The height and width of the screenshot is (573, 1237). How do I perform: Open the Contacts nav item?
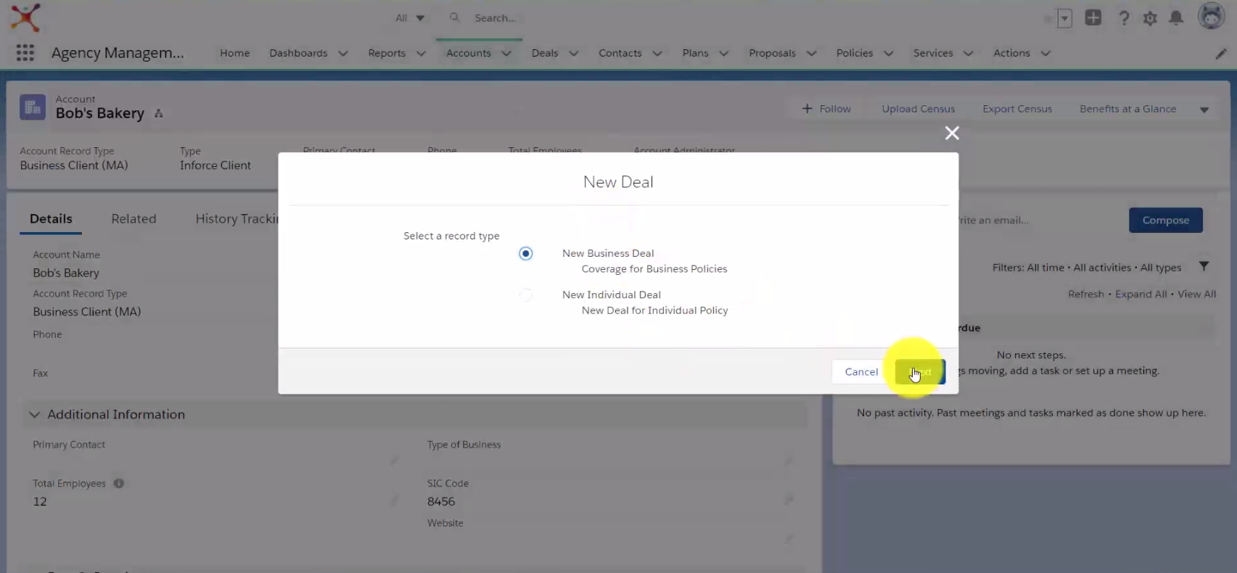pos(620,53)
